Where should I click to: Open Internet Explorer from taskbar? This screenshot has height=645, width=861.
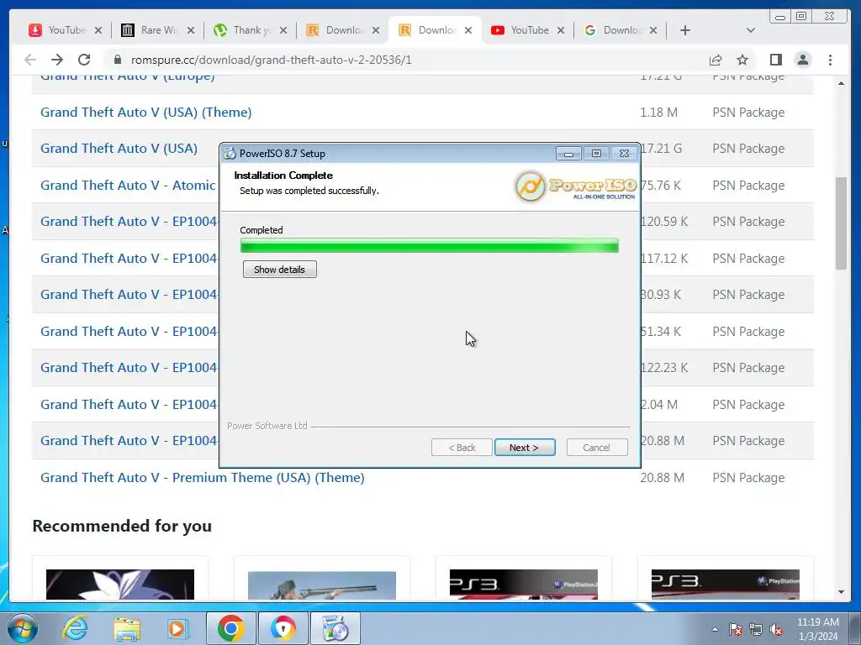(x=75, y=628)
